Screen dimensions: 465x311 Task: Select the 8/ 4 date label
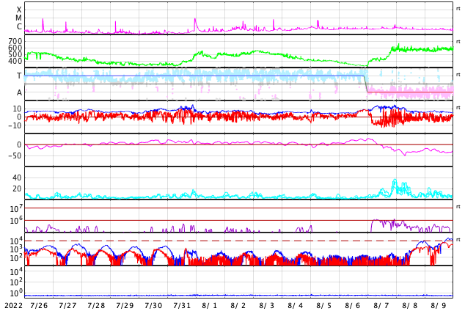pos(296,305)
